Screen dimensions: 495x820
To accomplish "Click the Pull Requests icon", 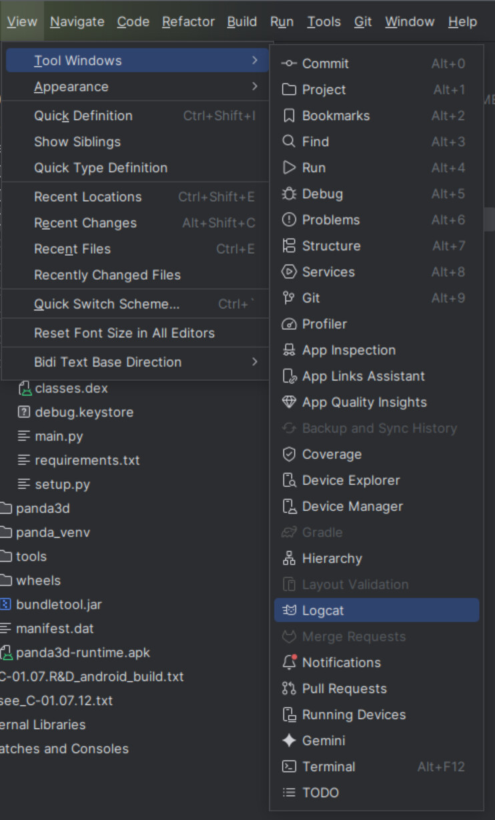I will pos(289,688).
